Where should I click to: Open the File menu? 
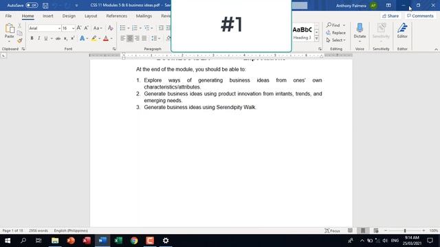click(x=8, y=16)
